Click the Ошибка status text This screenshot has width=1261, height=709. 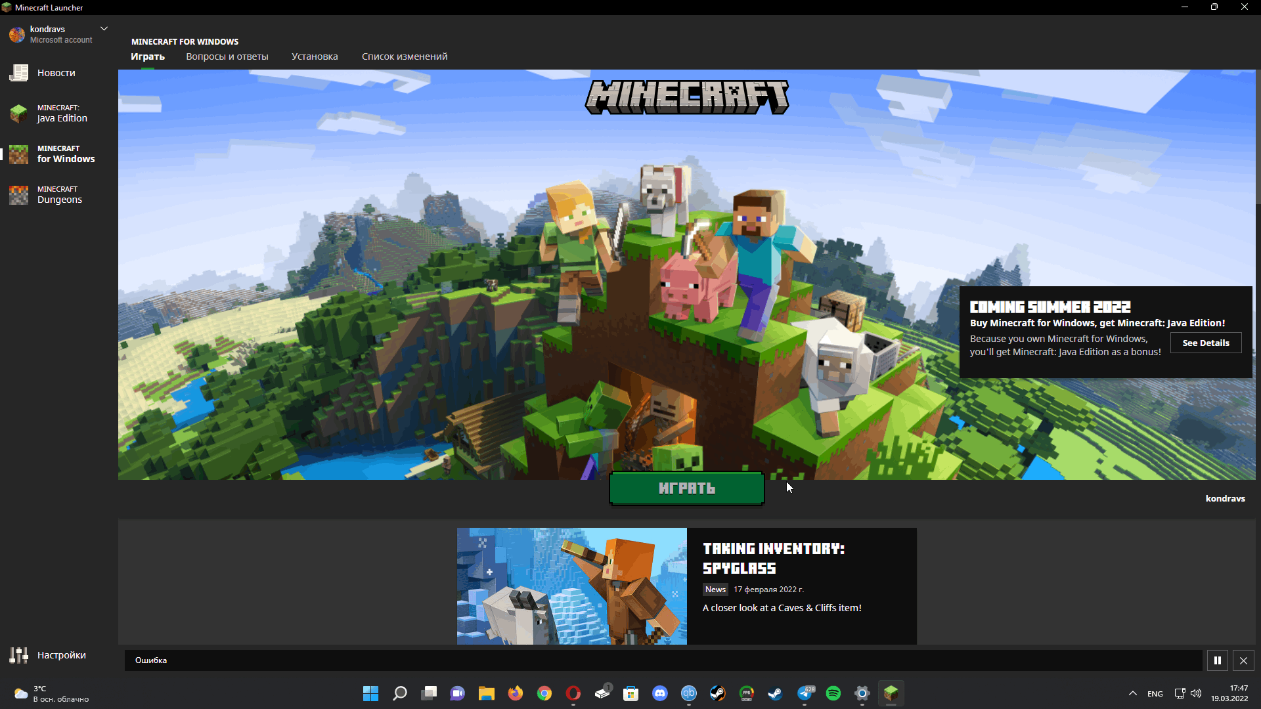click(151, 660)
